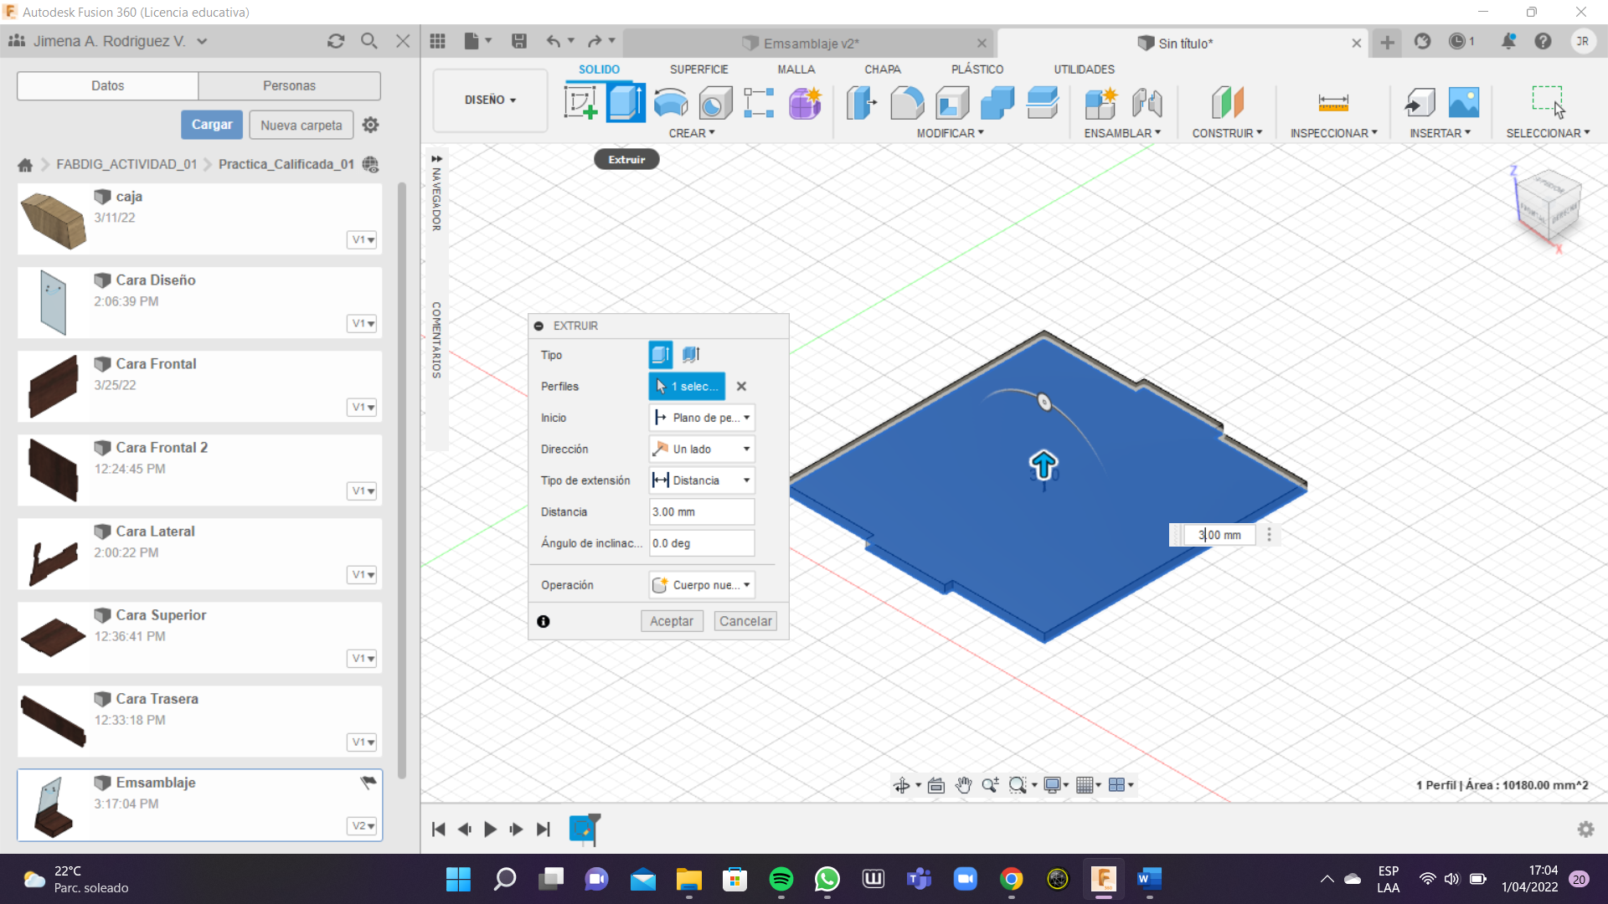
Task: Switch to the PLÁSTICO tab
Action: [977, 69]
